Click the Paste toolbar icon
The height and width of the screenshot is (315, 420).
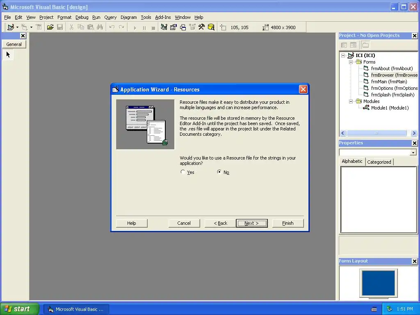coord(91,27)
